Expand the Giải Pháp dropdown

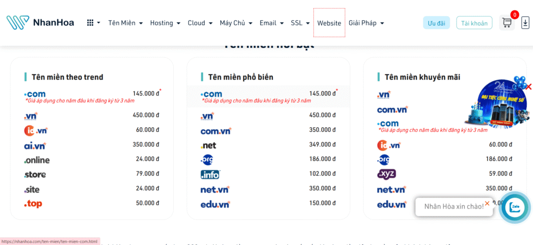(x=366, y=23)
